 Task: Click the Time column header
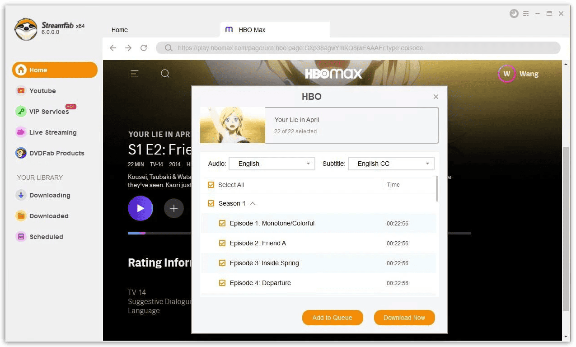[393, 185]
